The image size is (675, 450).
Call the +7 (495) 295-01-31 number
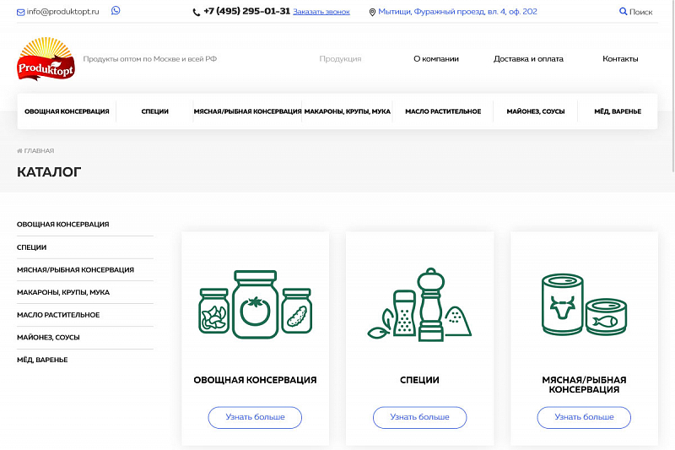tap(246, 11)
